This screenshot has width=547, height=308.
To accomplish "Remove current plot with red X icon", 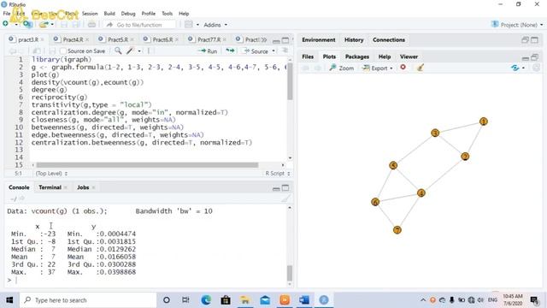I will tap(403, 67).
